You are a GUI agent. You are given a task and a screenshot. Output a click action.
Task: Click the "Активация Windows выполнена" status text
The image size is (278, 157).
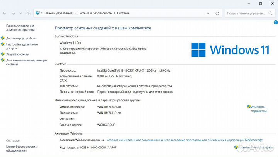point(82,140)
